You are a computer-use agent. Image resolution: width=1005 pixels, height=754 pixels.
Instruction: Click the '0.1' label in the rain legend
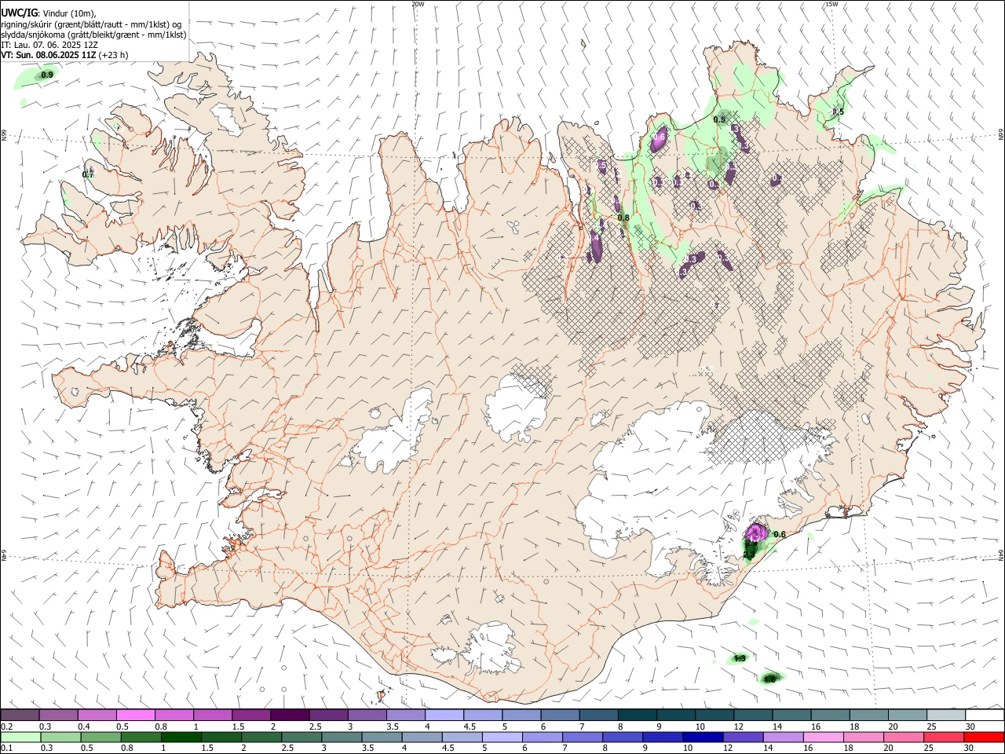(x=7, y=749)
